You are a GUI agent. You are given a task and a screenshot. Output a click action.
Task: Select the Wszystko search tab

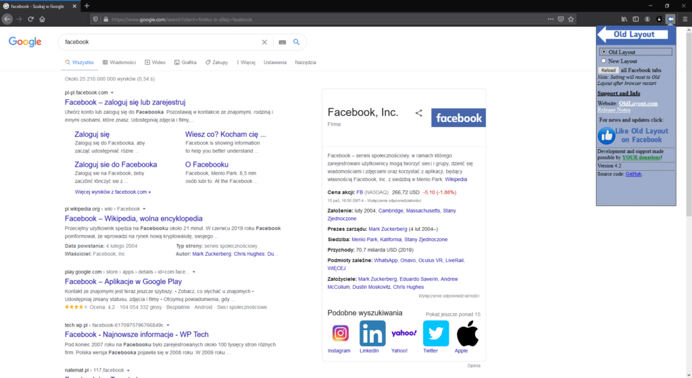(x=80, y=63)
